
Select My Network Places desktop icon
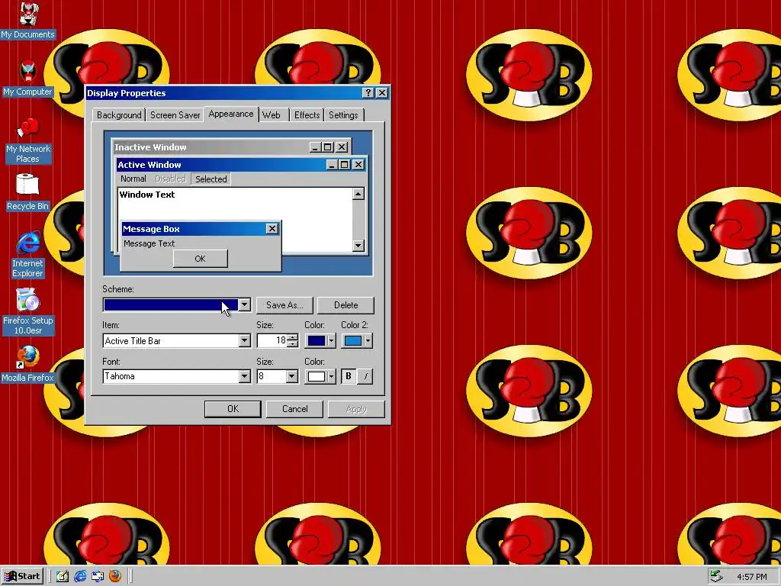tap(28, 140)
